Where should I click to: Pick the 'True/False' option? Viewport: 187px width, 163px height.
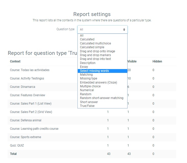[x=87, y=106]
